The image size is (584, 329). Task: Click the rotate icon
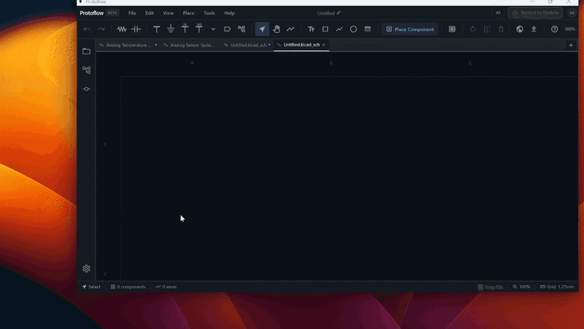click(473, 29)
